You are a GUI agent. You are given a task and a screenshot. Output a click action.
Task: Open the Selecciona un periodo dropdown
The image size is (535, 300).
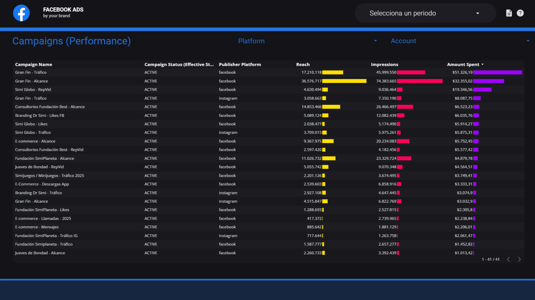tap(425, 13)
